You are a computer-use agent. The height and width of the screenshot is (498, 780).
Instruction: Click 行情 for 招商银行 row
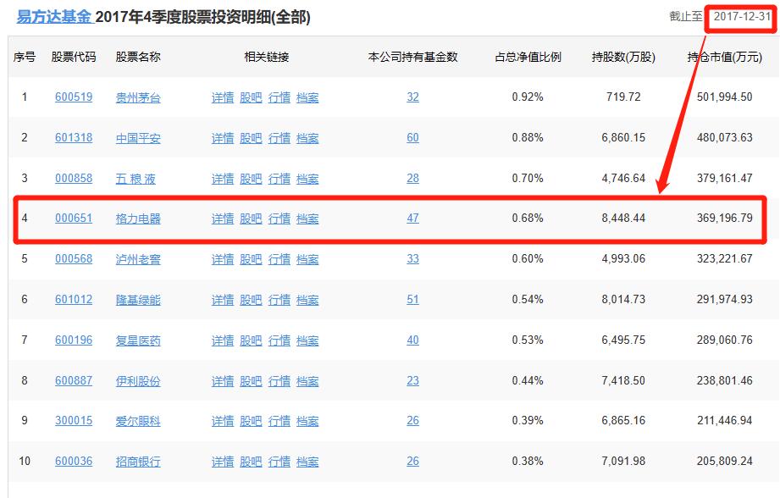click(279, 462)
